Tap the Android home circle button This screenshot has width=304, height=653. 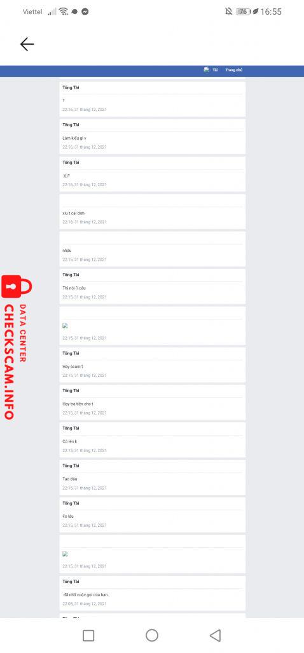[152, 635]
